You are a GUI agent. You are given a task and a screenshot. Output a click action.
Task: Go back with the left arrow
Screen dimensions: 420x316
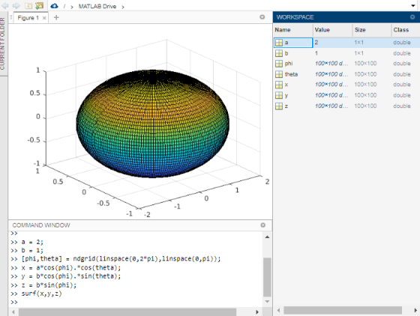click(x=4, y=5)
